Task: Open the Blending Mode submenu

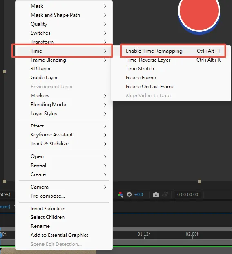Action: click(x=64, y=105)
